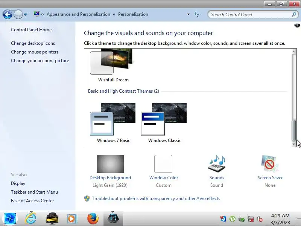Click the Screen Saver link text
This screenshot has width=301, height=226.
pos(270,178)
